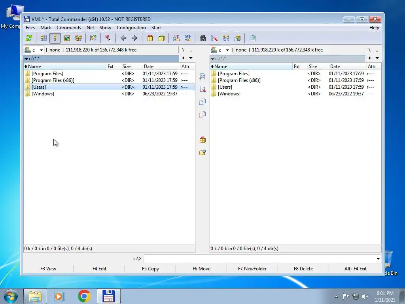Image resolution: width=405 pixels, height=304 pixels.
Task: Focus the c:\> command line input
Action: (x=259, y=259)
